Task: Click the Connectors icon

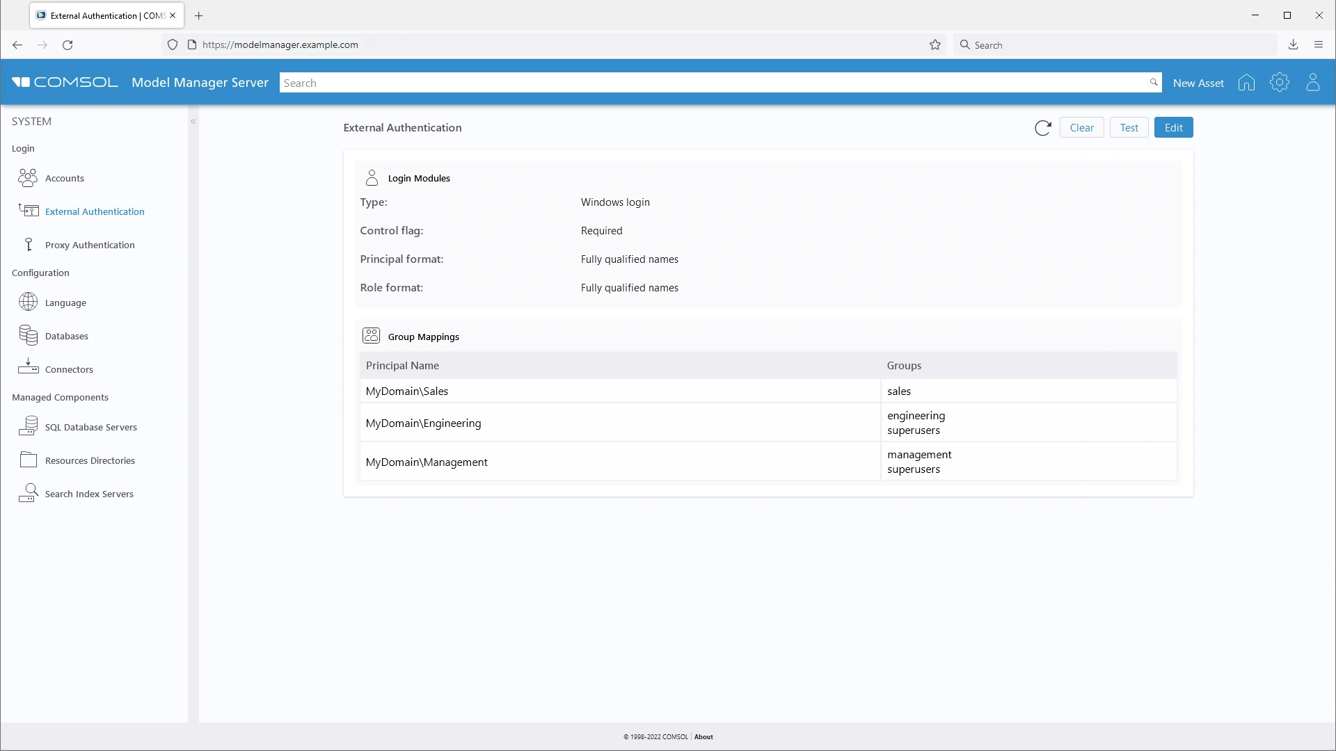Action: click(28, 367)
